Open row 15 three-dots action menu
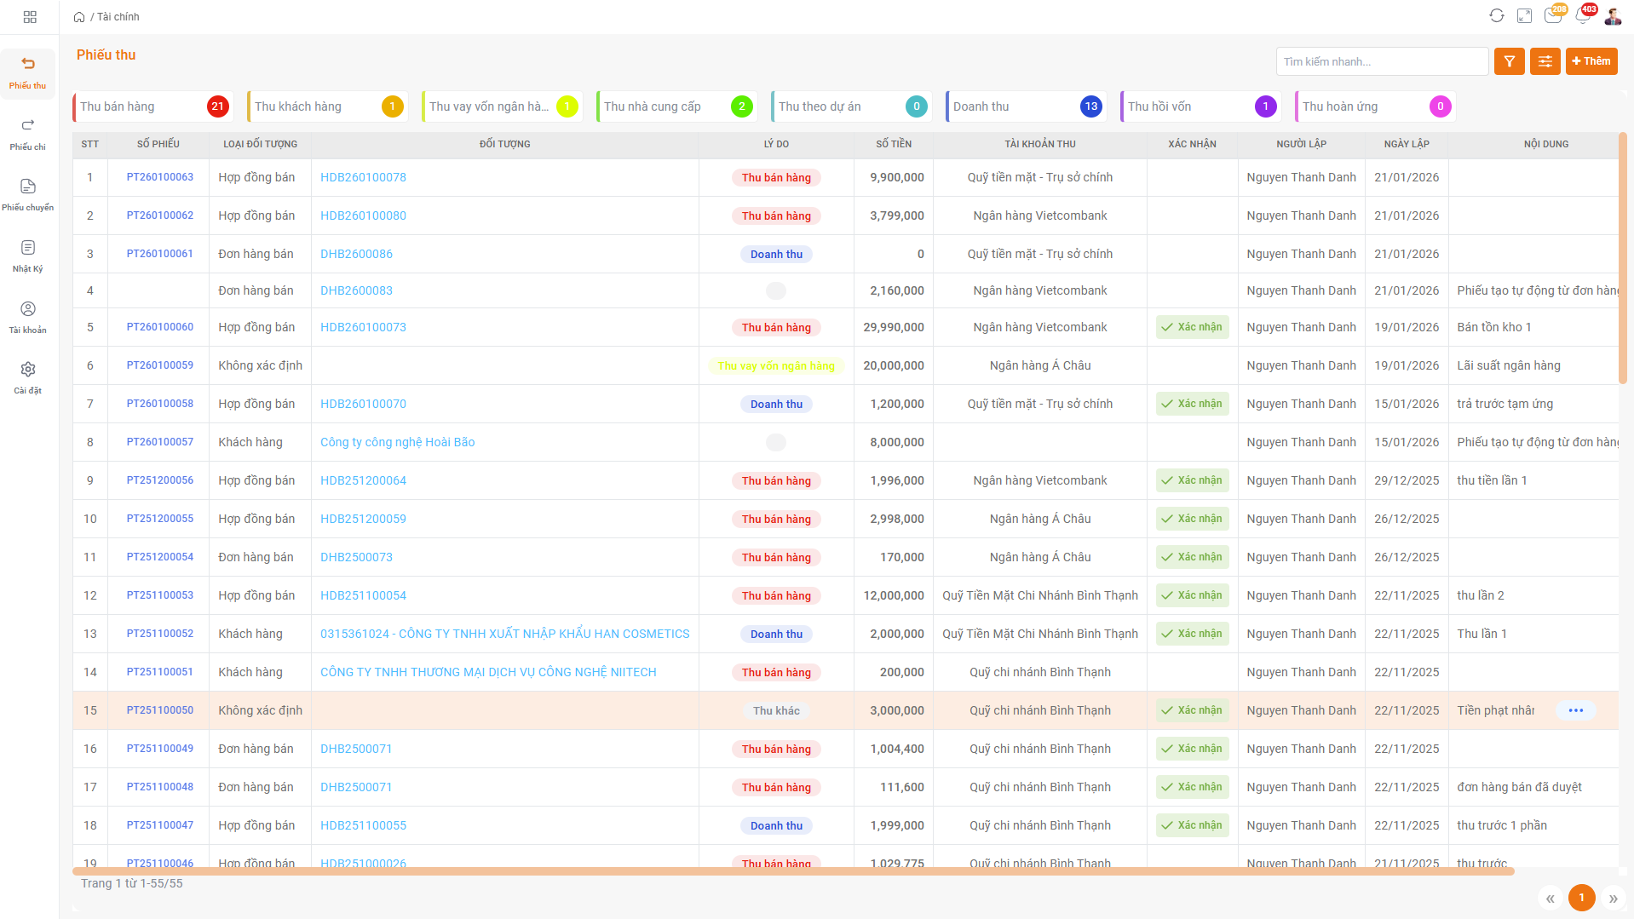The width and height of the screenshot is (1634, 919). 1575,710
